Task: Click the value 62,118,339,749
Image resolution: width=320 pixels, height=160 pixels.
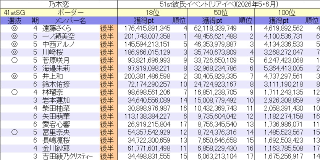Action: (215, 28)
